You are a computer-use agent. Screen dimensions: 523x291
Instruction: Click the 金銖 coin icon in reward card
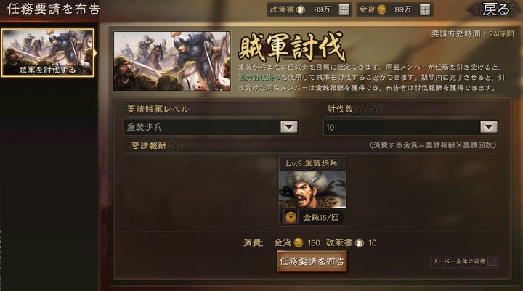291,217
